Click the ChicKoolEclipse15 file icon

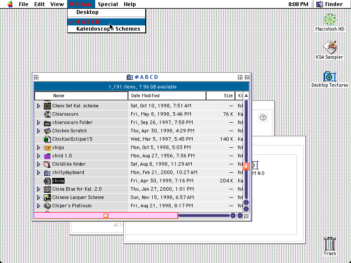click(x=47, y=139)
